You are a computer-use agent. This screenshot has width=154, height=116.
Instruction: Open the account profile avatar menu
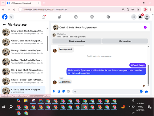(147, 17)
